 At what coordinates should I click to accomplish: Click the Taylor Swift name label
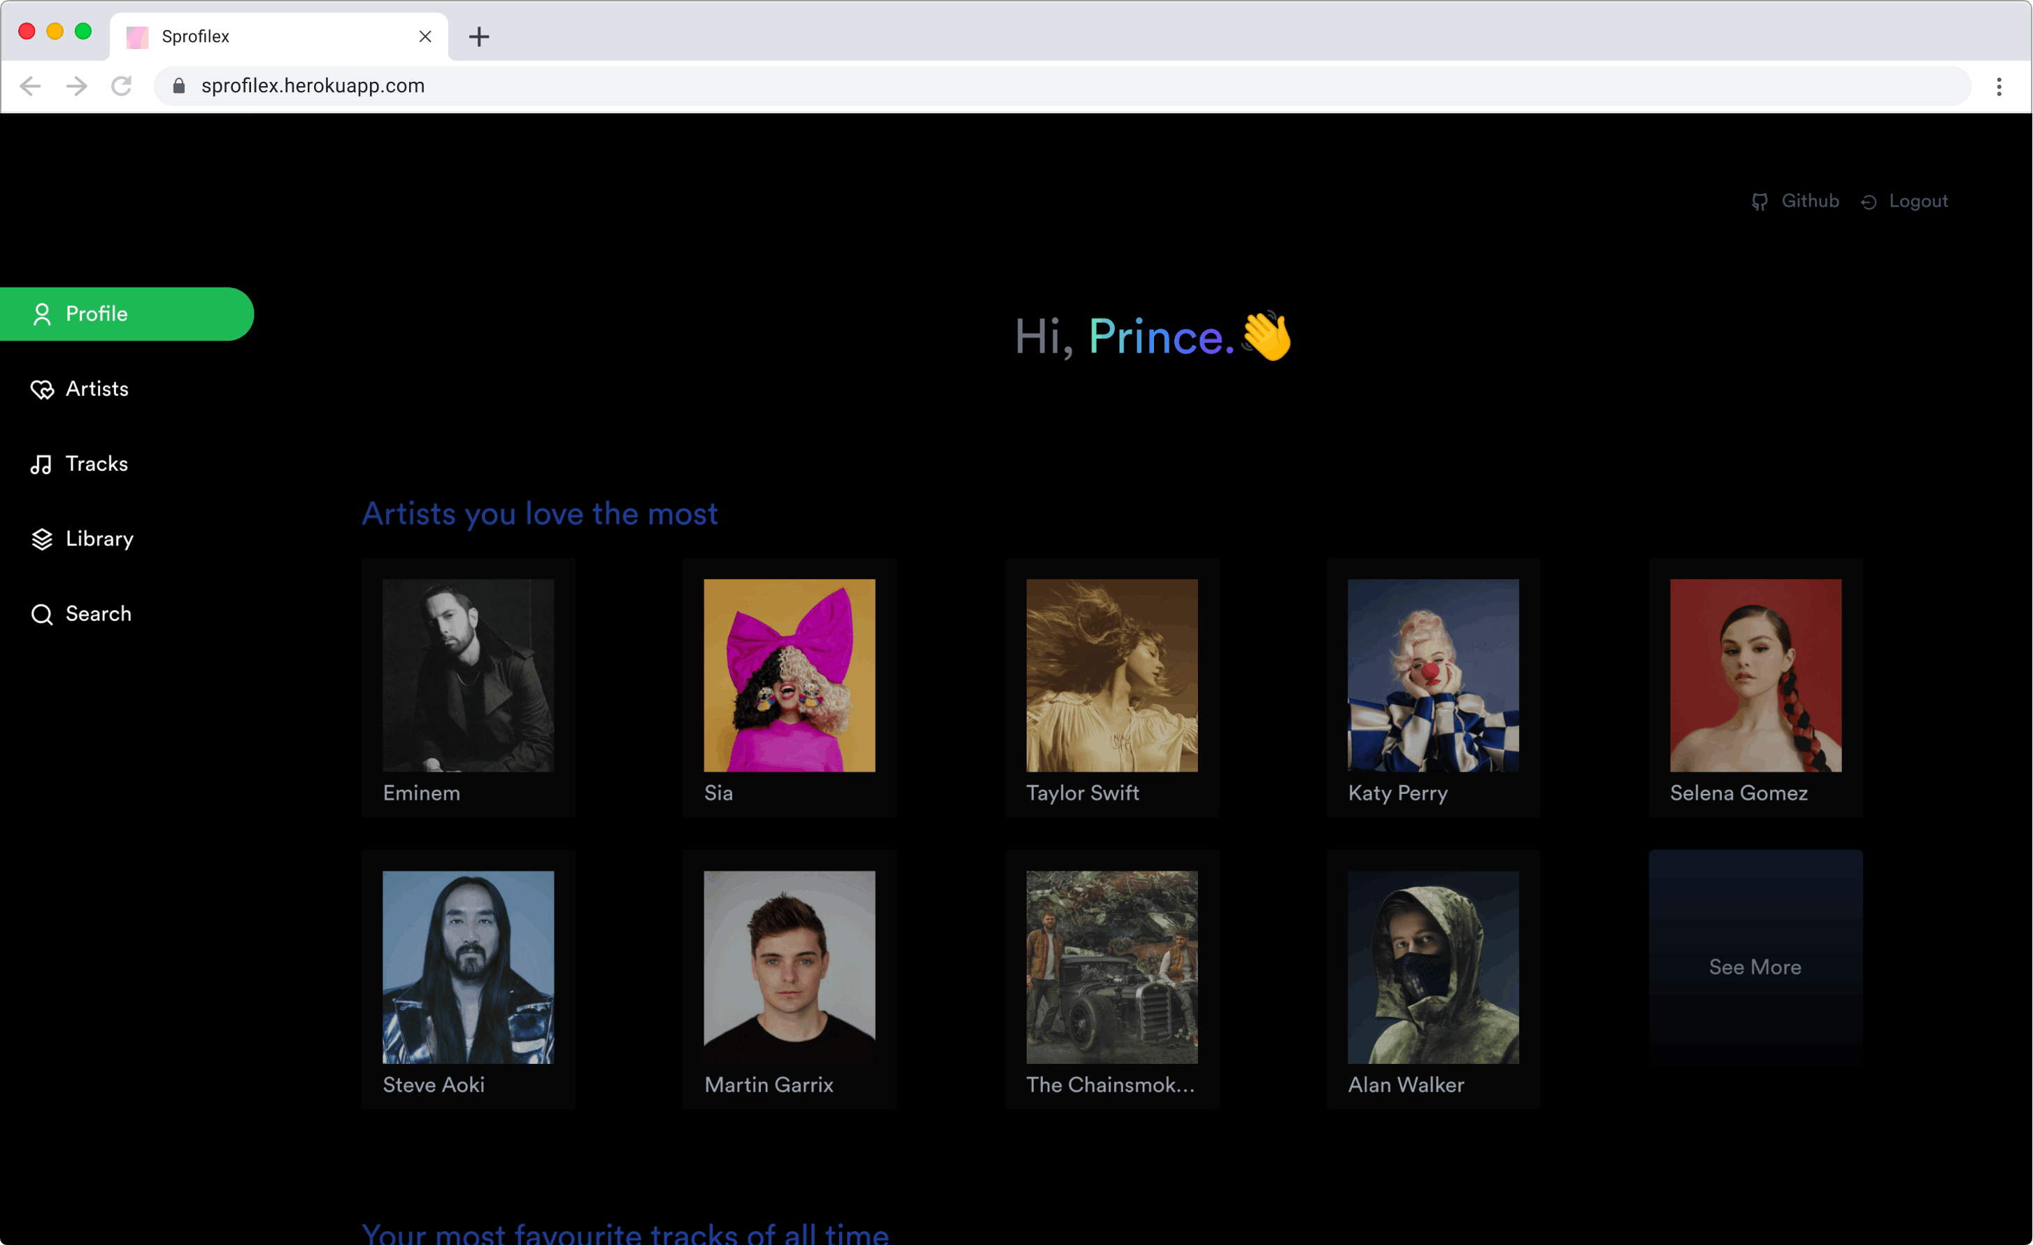1083,793
